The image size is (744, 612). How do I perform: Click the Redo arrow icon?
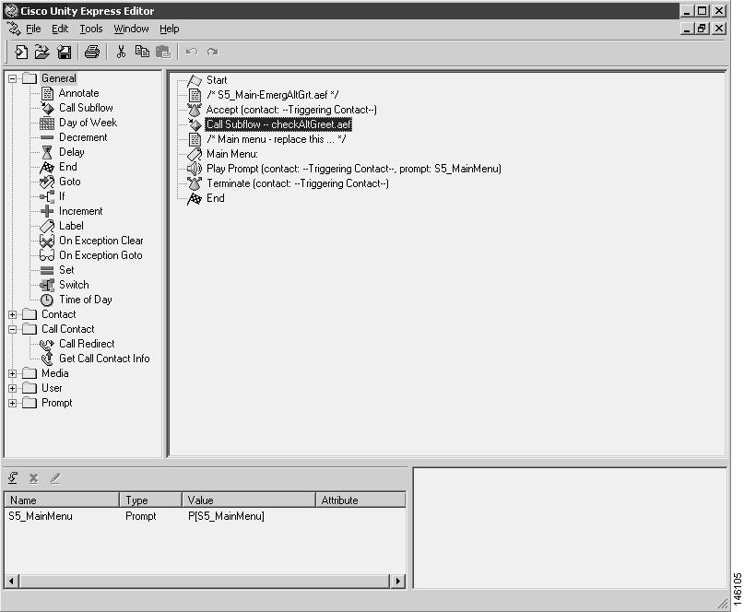pyautogui.click(x=213, y=52)
